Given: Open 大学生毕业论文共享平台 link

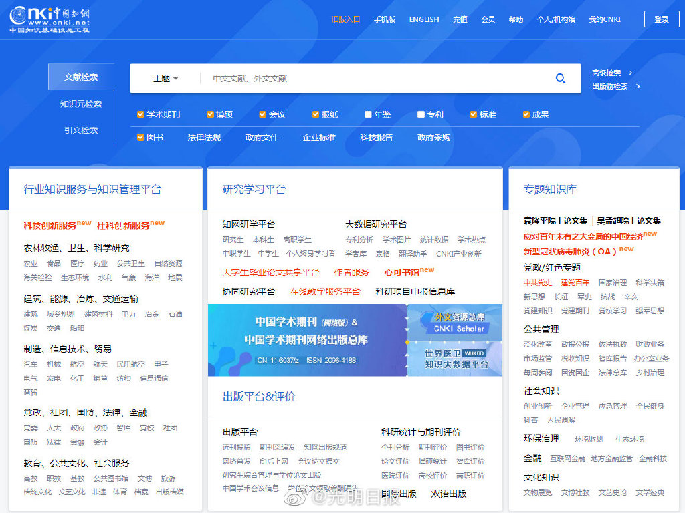Looking at the screenshot, I should (x=270, y=273).
